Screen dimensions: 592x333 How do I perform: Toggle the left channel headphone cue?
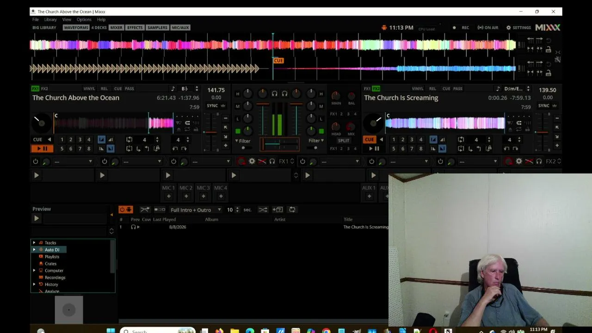coord(275,93)
